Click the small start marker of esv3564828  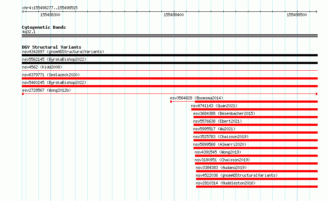171,102
